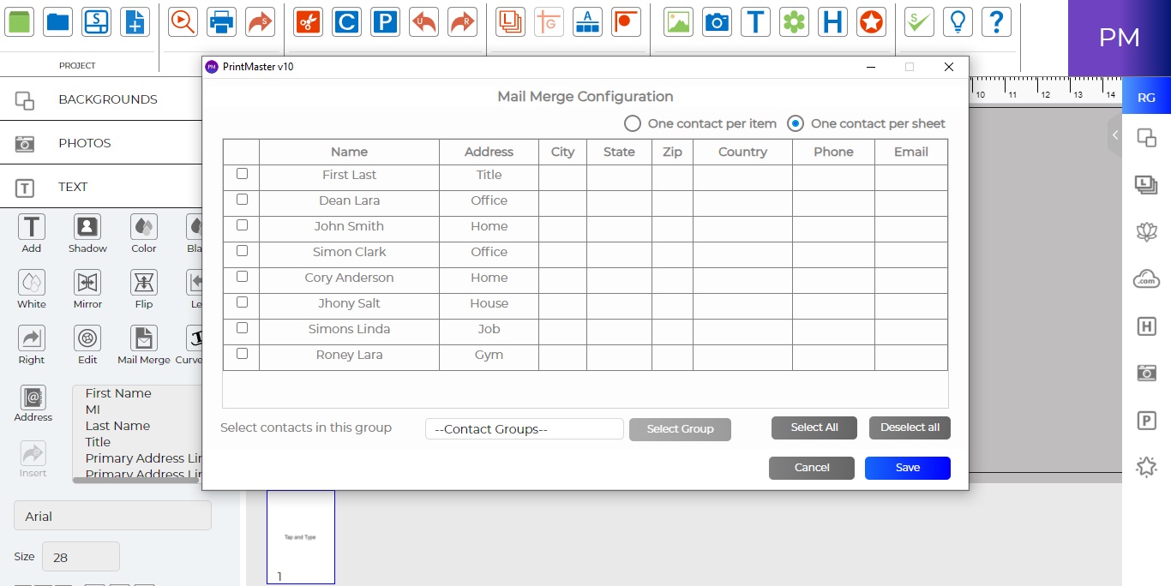Open the TEXT panel section

(x=101, y=187)
